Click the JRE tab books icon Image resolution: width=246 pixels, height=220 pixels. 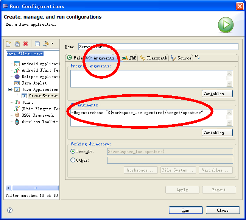tap(125, 58)
